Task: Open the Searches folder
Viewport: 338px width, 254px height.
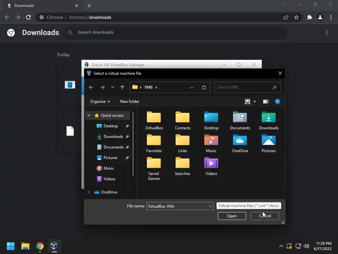Action: 183,167
